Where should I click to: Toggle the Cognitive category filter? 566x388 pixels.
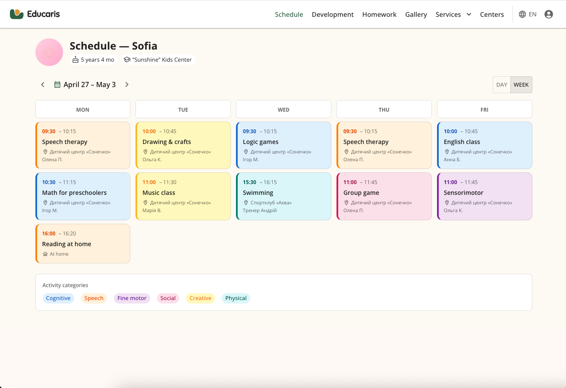(58, 298)
